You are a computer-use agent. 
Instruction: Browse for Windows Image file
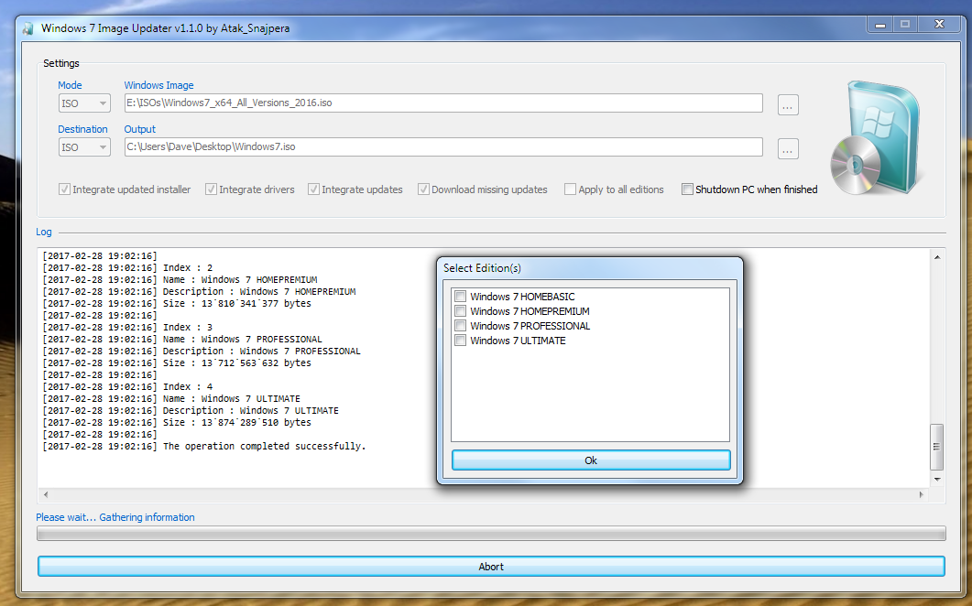click(x=788, y=105)
